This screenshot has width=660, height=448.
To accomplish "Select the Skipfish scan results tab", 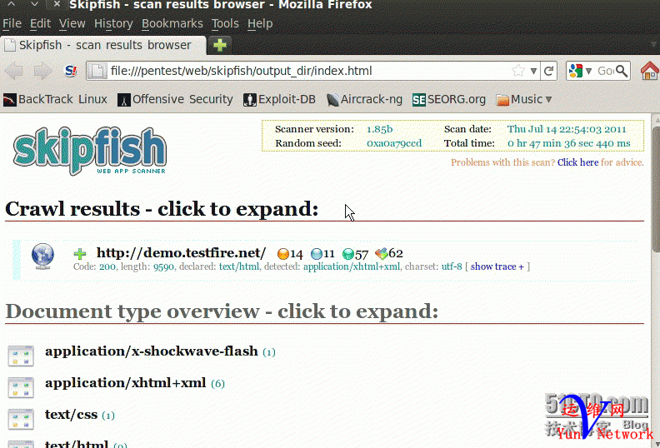I will point(103,45).
